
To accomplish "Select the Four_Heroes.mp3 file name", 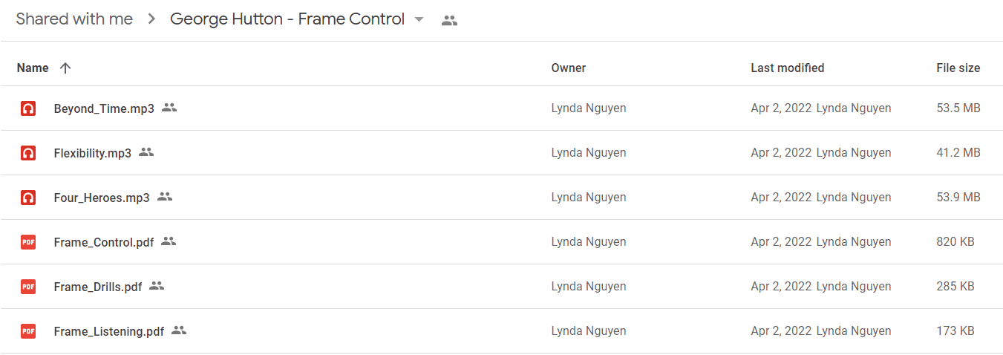I will coord(102,198).
